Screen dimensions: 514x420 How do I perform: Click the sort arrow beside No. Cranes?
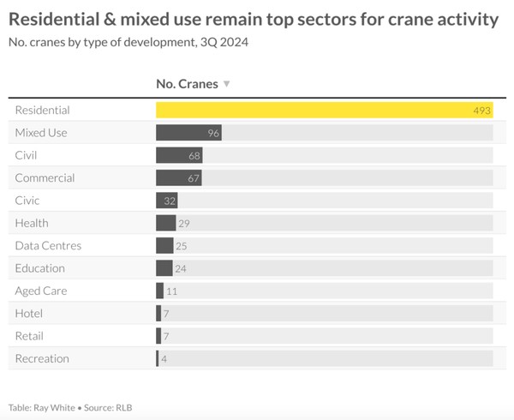click(x=226, y=84)
